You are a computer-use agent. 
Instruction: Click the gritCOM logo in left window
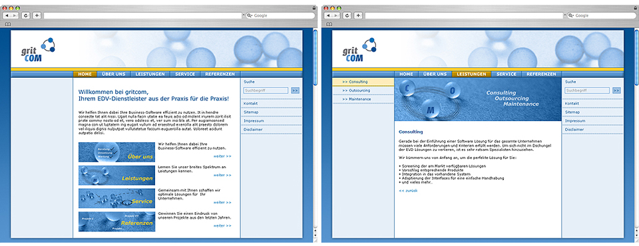coord(37,50)
